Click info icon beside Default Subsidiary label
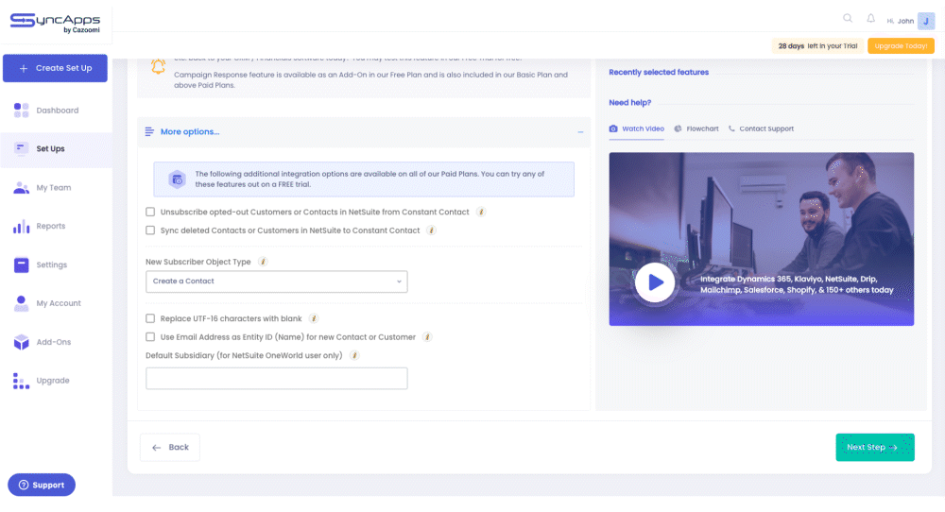945x512 pixels. [x=354, y=355]
